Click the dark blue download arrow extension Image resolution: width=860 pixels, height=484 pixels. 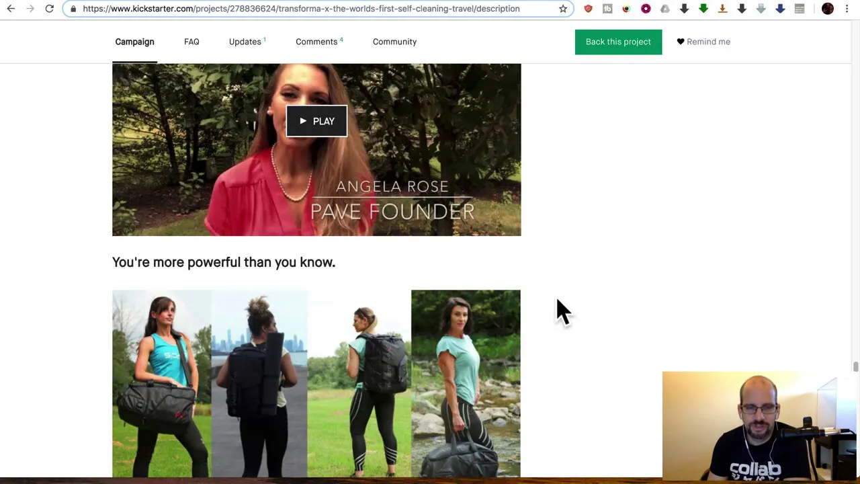pyautogui.click(x=780, y=9)
